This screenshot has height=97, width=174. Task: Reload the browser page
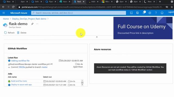(13, 7)
